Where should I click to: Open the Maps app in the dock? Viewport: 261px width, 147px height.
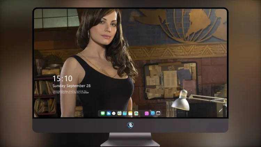[x=119, y=113]
